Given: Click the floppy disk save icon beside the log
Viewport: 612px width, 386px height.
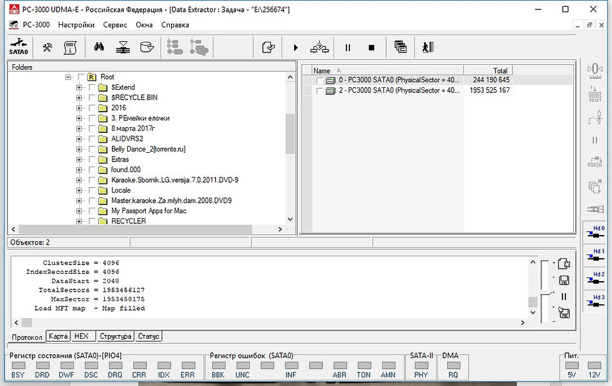Looking at the screenshot, I should pyautogui.click(x=564, y=281).
